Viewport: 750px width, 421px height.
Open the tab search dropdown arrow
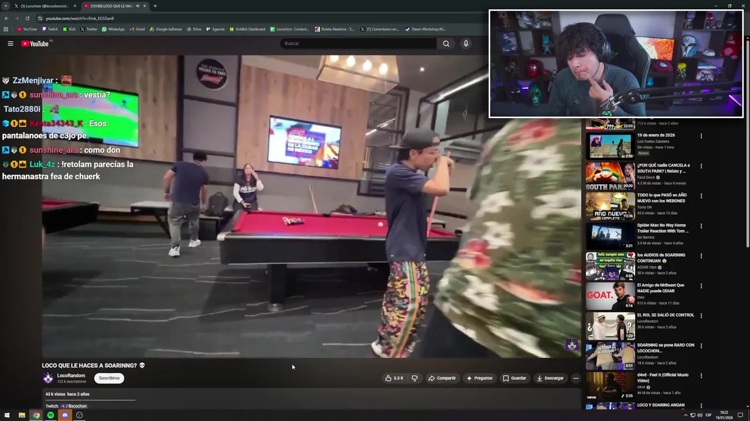5,6
